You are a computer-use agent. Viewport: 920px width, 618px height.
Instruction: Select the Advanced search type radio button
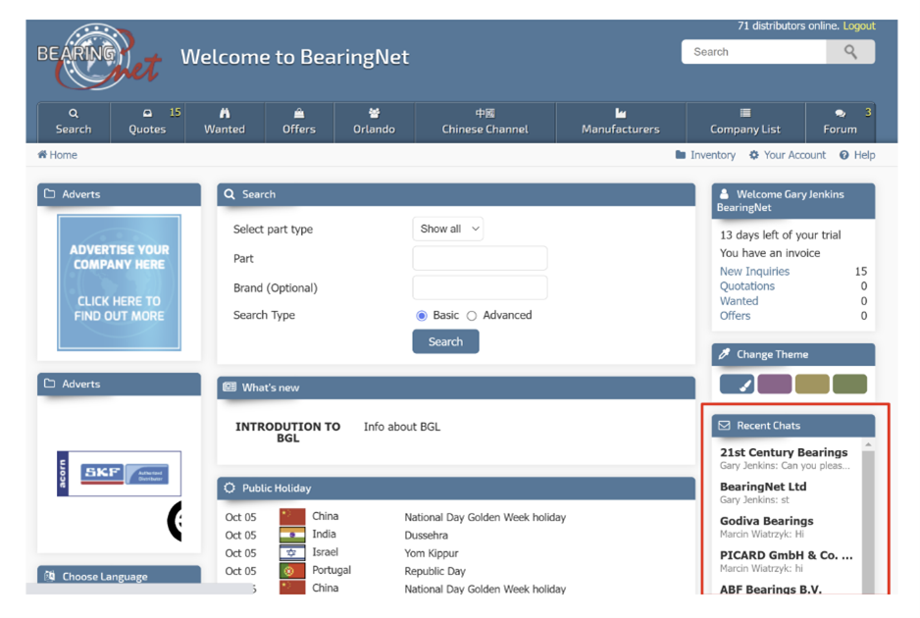click(471, 316)
